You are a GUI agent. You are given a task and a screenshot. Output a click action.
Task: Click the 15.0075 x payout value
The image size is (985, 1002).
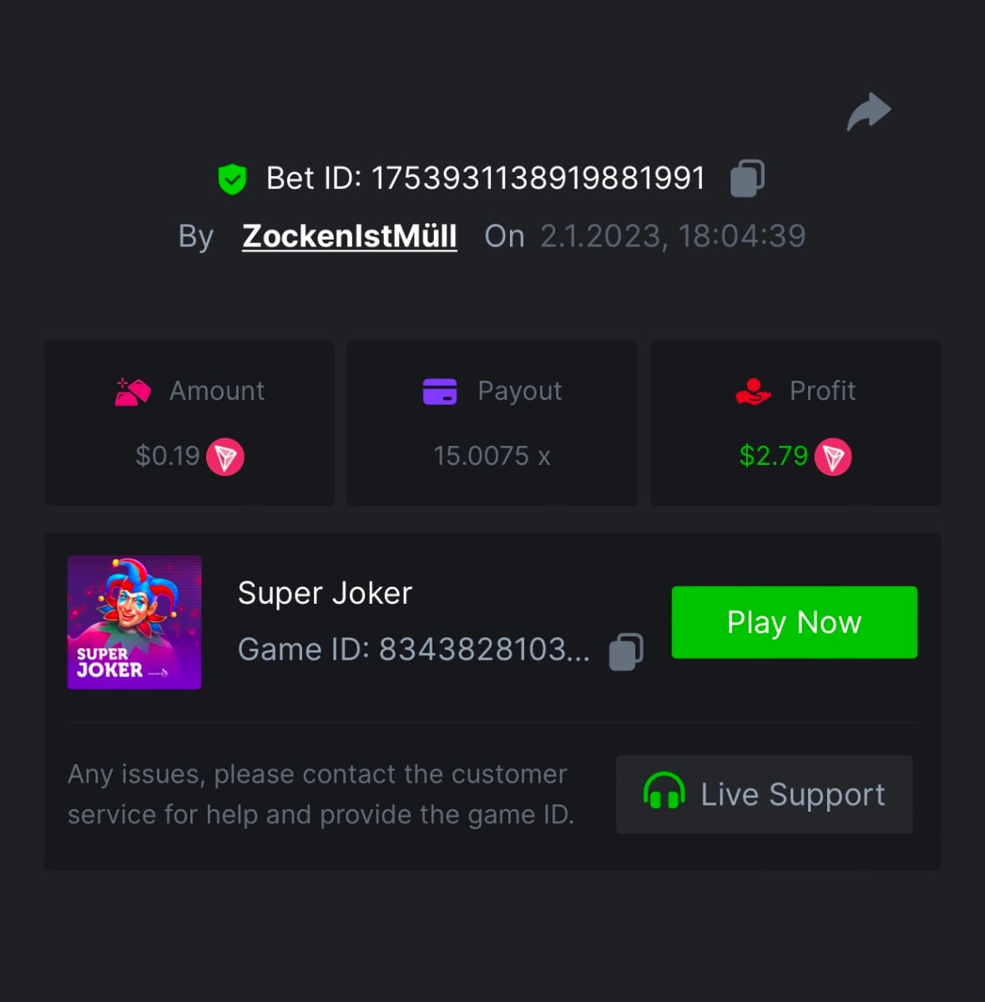(492, 456)
